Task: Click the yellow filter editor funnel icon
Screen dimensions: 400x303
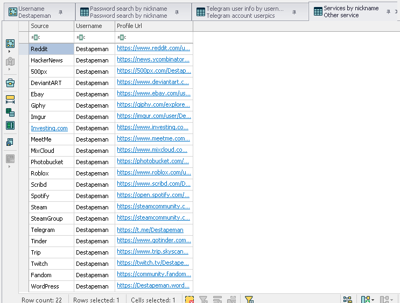Action: click(x=249, y=299)
